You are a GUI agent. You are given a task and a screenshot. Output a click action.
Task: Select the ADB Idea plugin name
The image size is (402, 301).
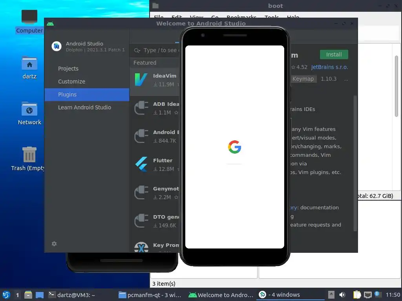(166, 104)
